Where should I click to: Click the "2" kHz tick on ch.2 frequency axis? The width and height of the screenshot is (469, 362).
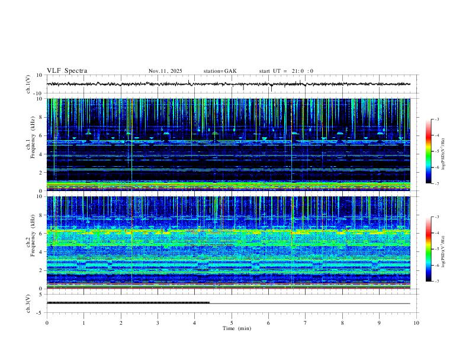click(41, 270)
